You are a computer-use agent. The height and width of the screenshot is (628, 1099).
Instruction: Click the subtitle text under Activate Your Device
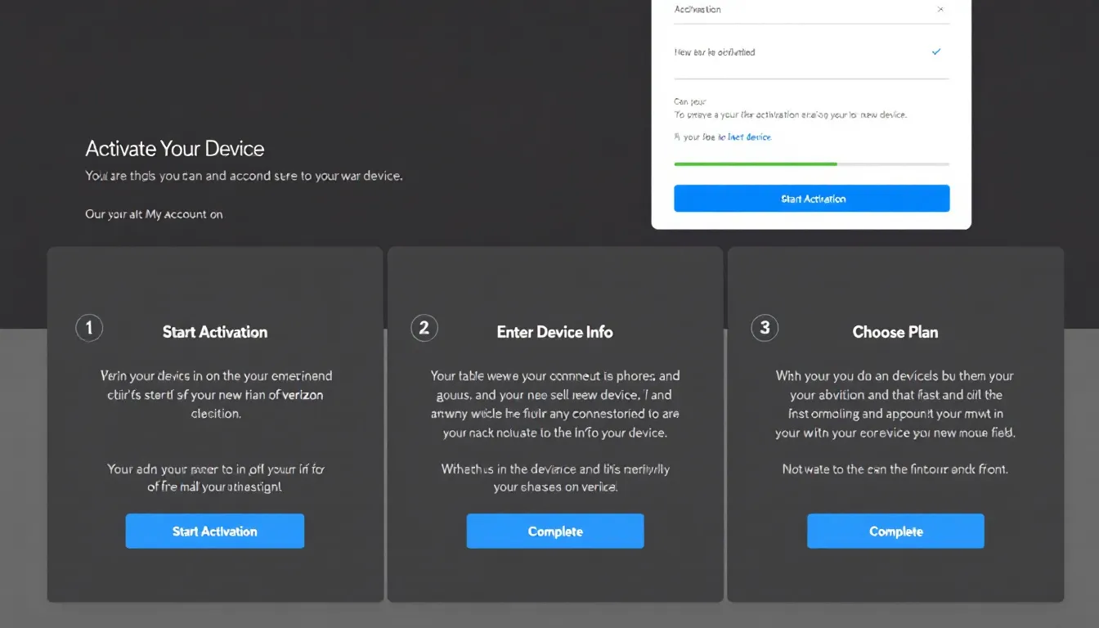[x=244, y=176]
